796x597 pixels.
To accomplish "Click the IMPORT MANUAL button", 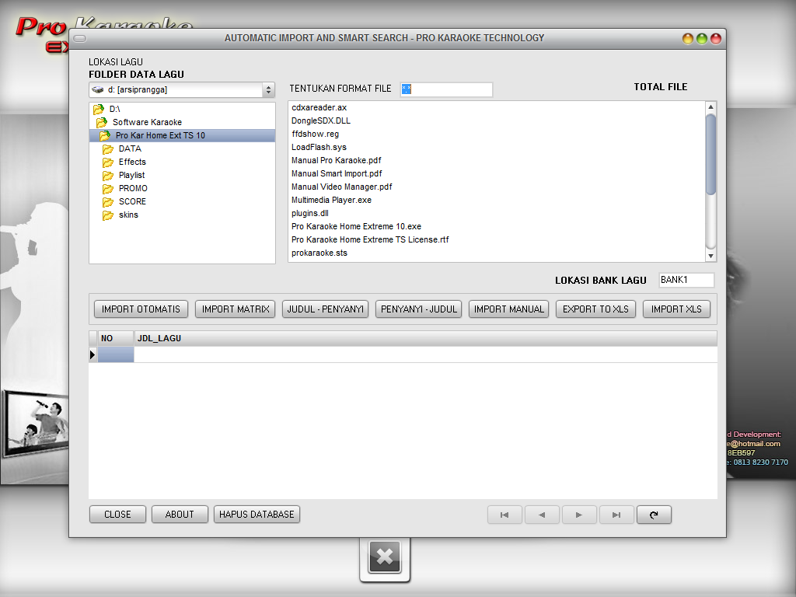I will tap(508, 309).
